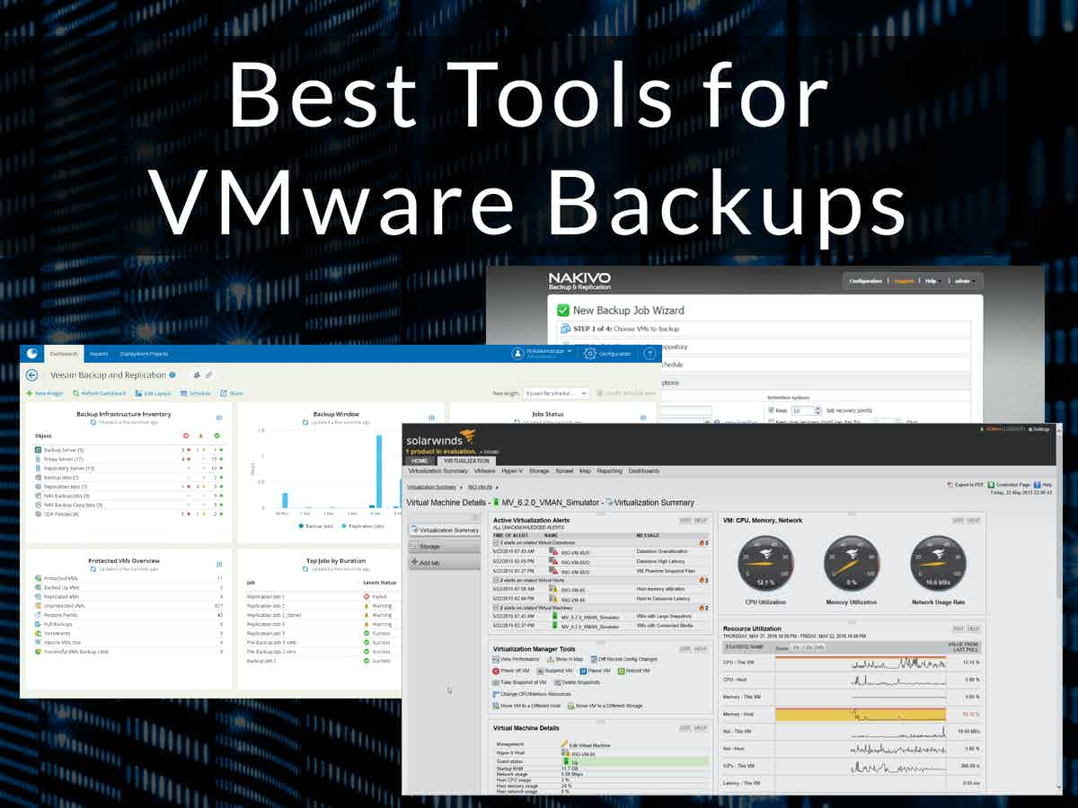This screenshot has height=808, width=1078.
Task: Open the Veeam administrator account dropdown
Action: (x=543, y=354)
